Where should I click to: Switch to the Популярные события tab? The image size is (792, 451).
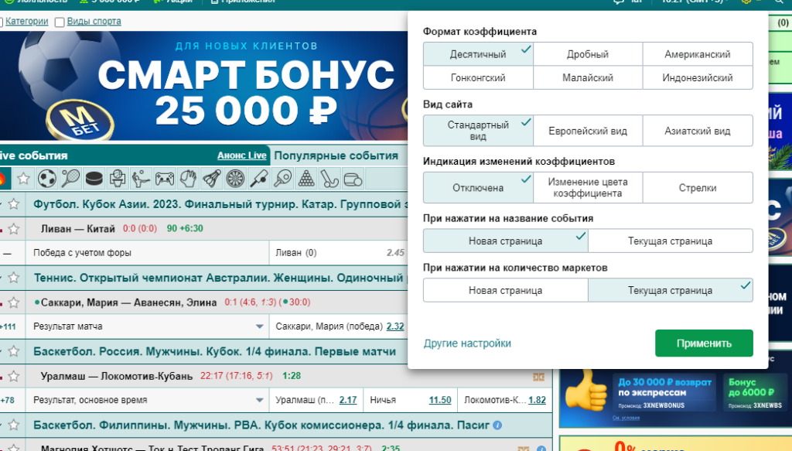[x=336, y=155]
